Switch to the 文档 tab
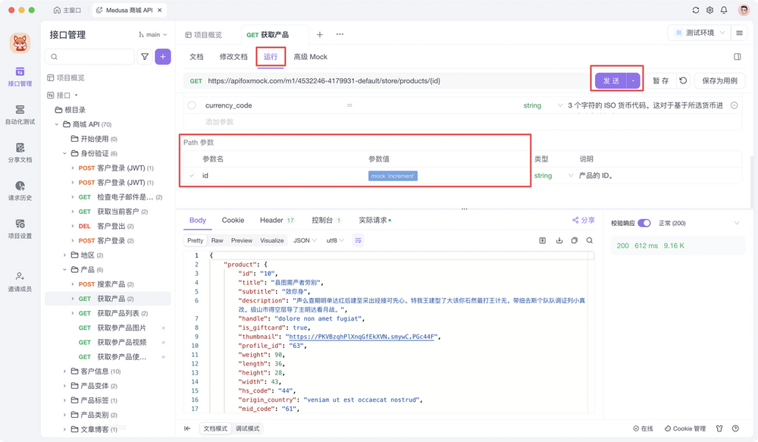758x442 pixels. (x=196, y=56)
